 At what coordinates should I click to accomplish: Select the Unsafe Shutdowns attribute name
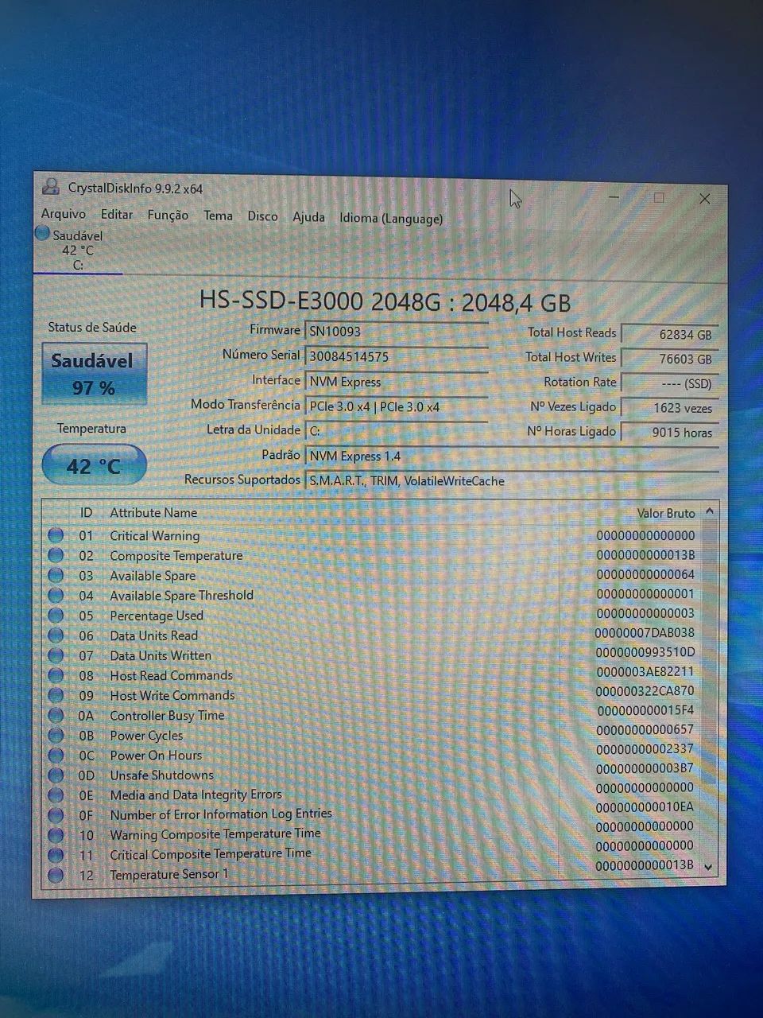click(161, 775)
